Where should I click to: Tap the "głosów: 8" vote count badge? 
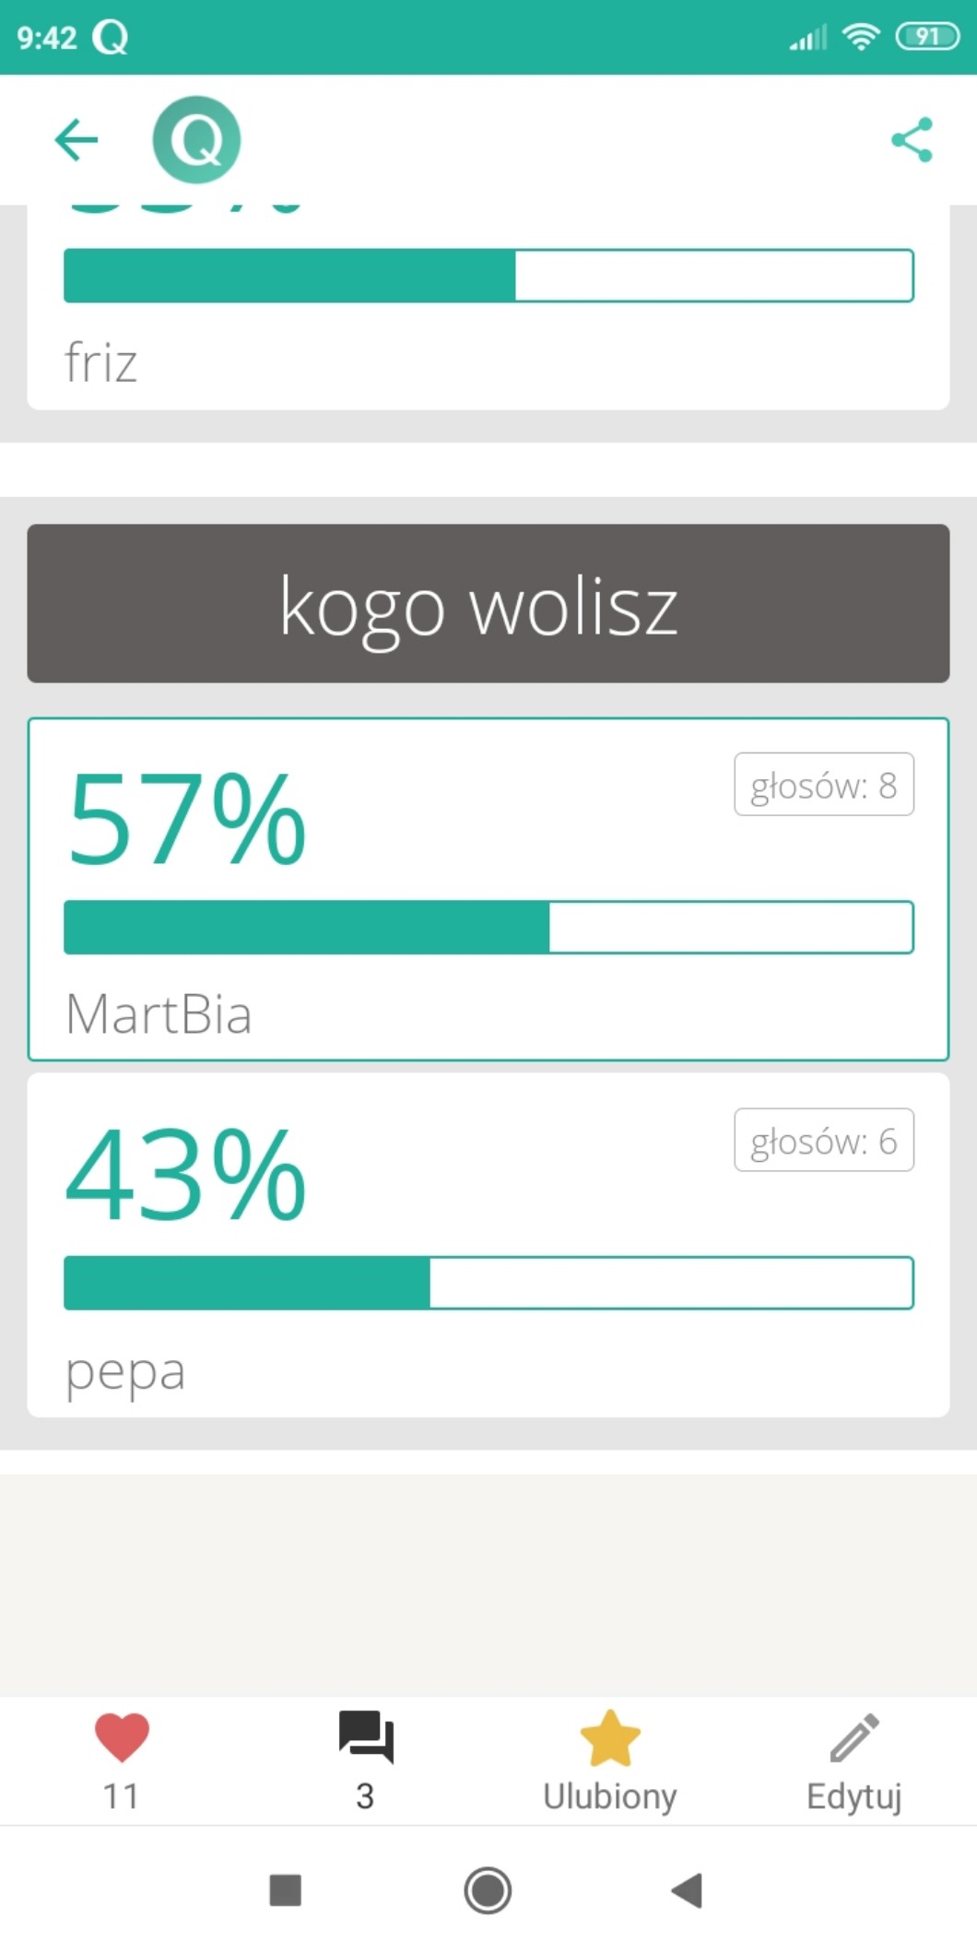click(x=824, y=785)
